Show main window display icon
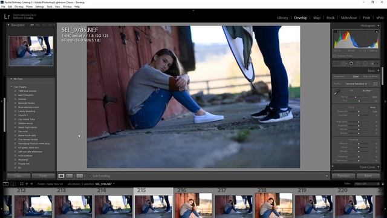This screenshot has height=218, width=387. pos(5,184)
